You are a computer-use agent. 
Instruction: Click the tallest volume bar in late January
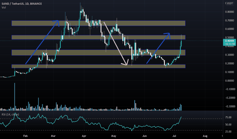15,97
